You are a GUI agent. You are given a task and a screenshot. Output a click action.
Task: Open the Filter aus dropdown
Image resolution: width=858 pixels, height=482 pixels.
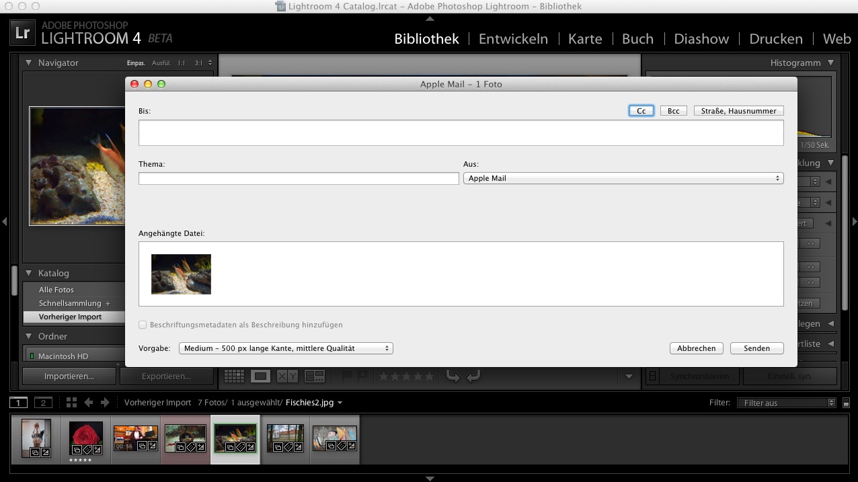786,403
